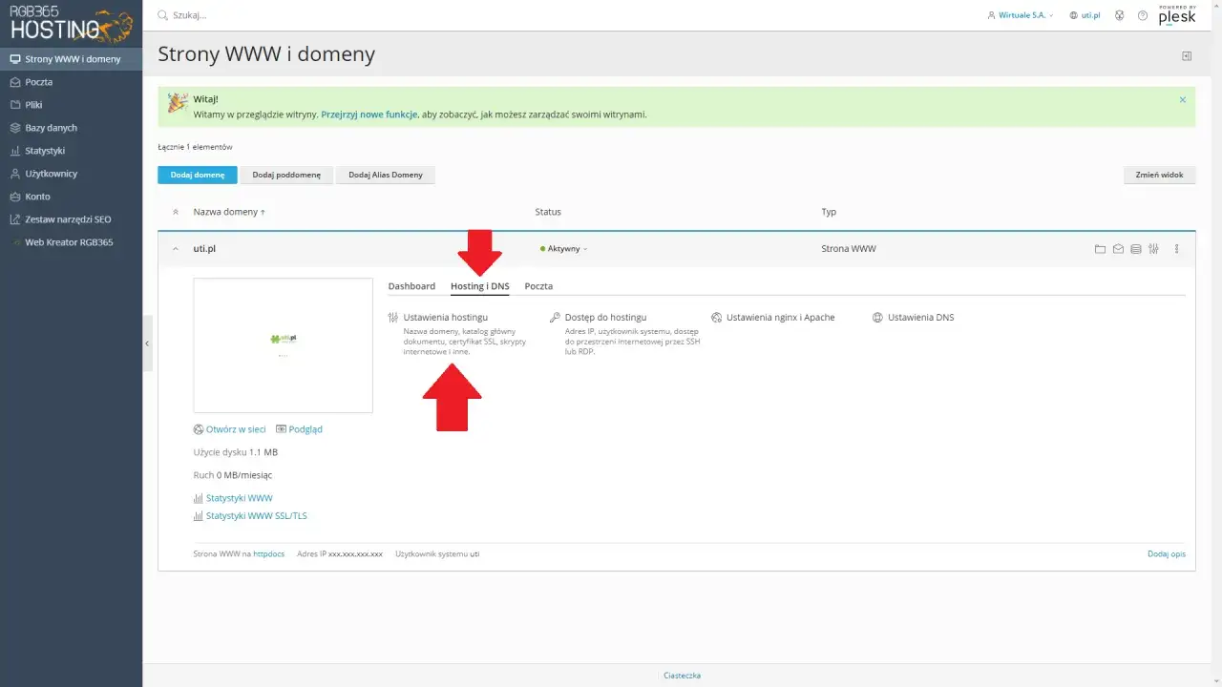Switch to the Dashboard tab
The image size is (1222, 687).
[411, 286]
